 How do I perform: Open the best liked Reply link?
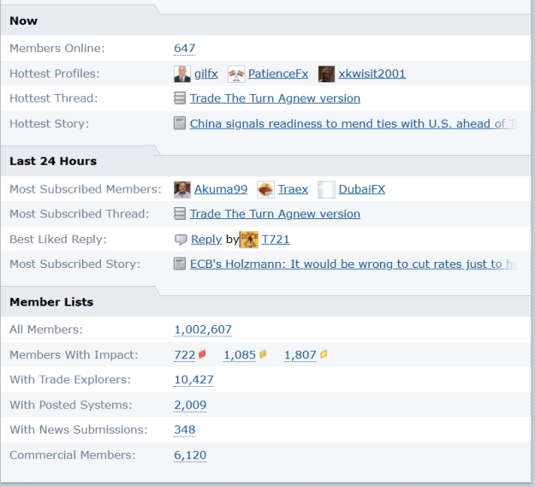206,240
